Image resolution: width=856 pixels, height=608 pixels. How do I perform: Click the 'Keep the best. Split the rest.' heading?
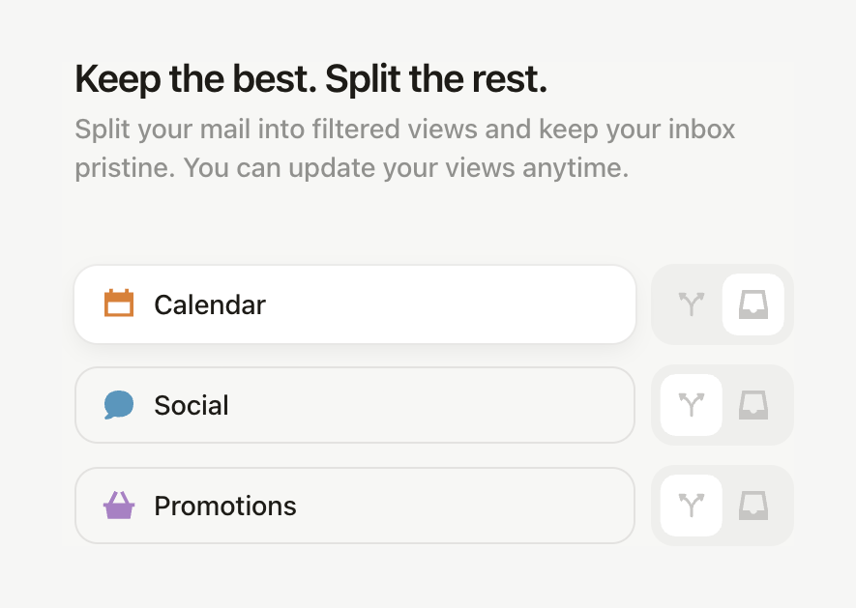310,78
